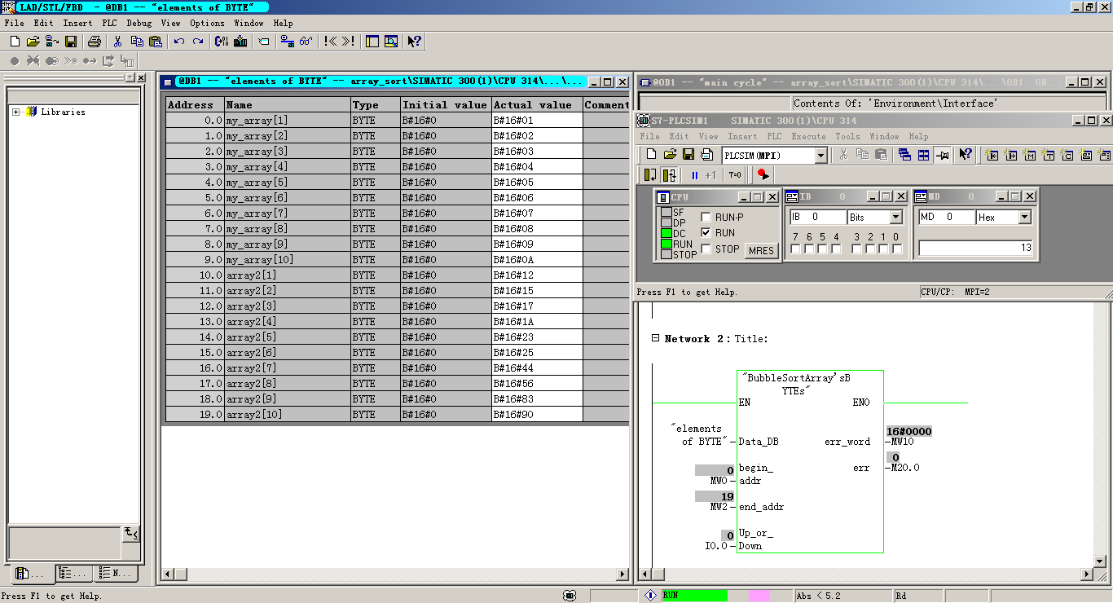Open the Hex format dropdown in MD

(1025, 218)
